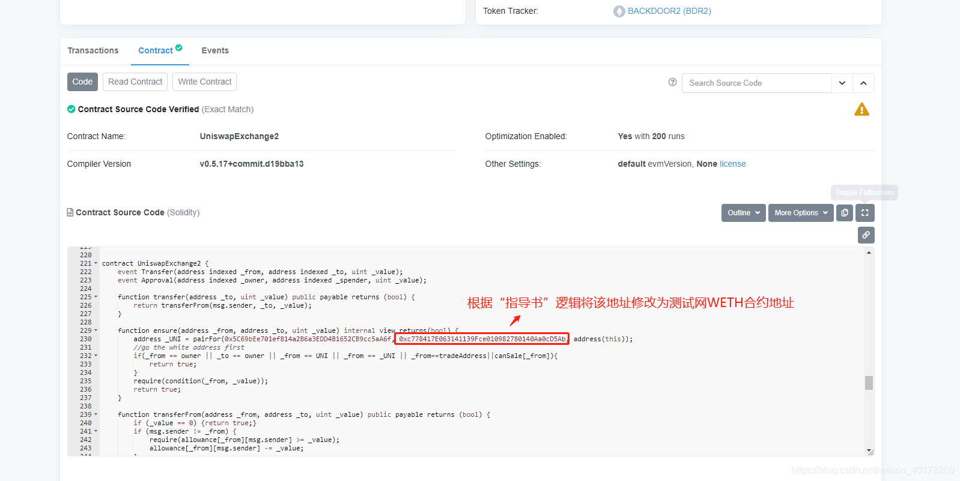Click the 0x5C69bEe701ef814a factory address in code

(x=308, y=339)
